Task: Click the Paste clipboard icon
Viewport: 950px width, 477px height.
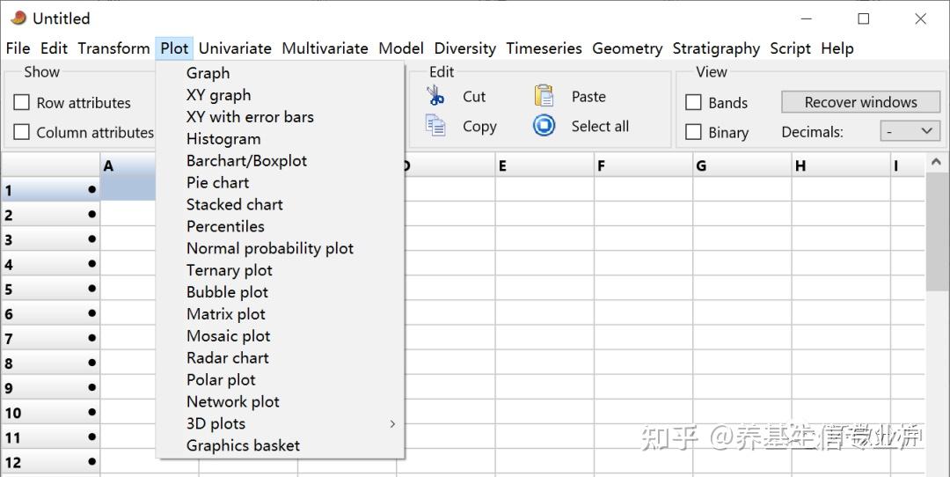Action: coord(544,96)
